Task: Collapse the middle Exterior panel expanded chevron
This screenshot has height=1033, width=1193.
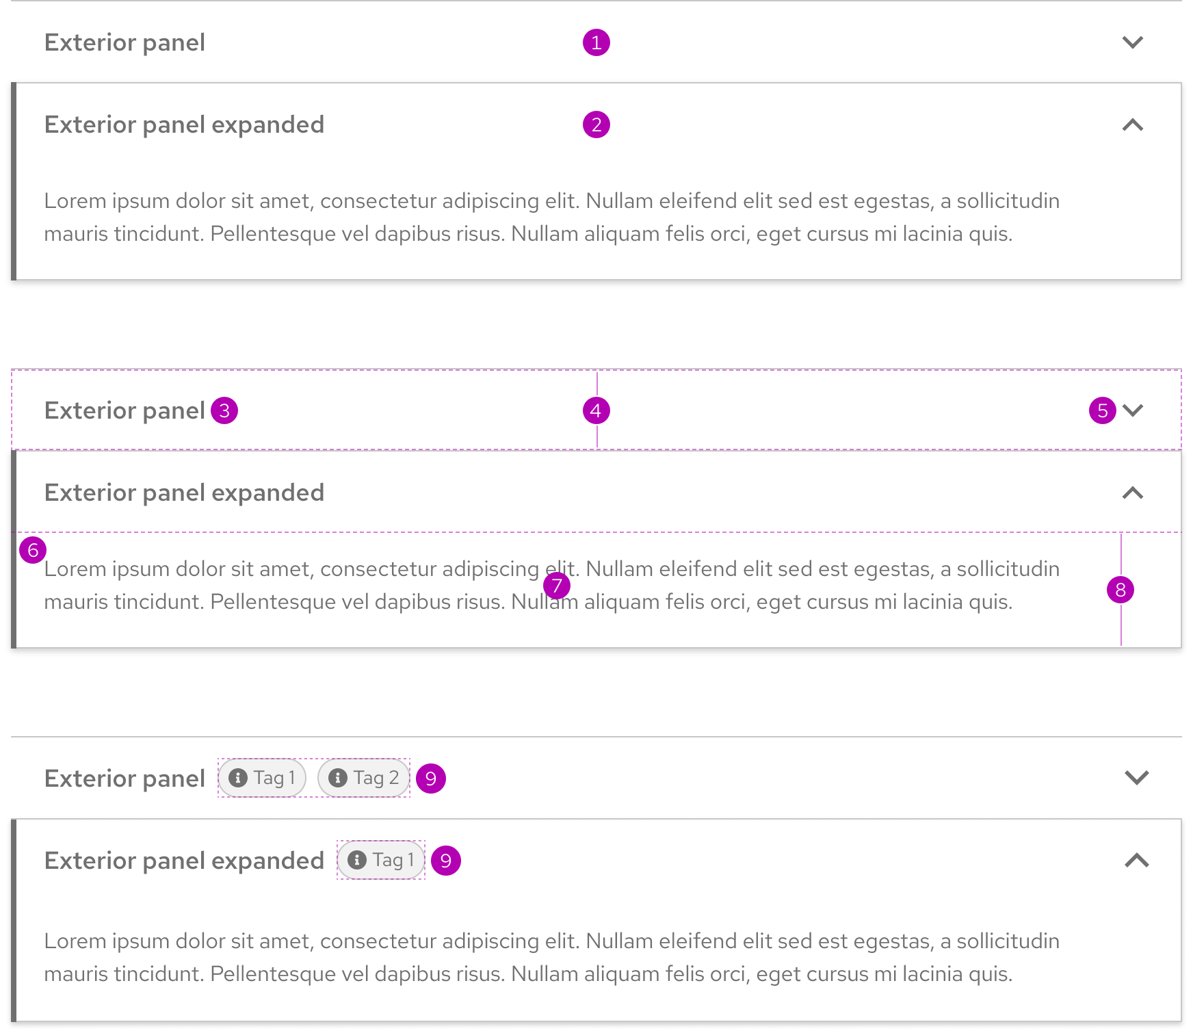Action: point(1133,493)
